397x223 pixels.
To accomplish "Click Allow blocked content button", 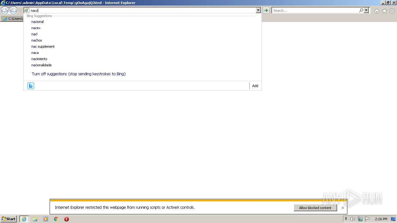I will pyautogui.click(x=315, y=208).
